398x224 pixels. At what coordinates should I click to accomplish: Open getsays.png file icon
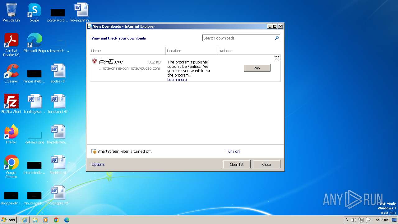point(35,137)
